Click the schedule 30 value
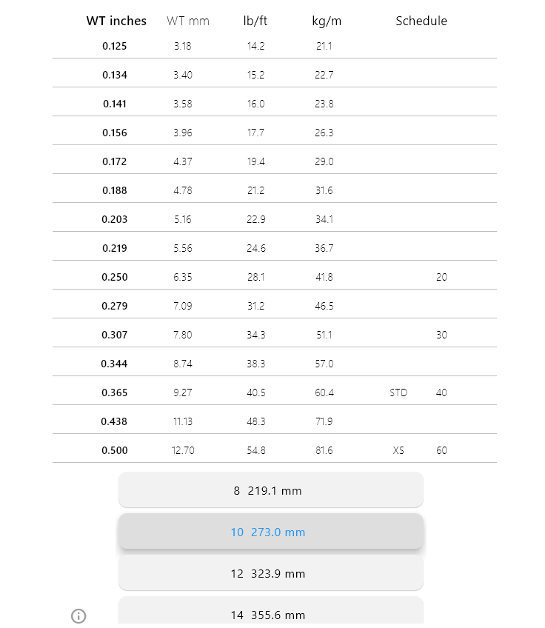The height and width of the screenshot is (628, 545). tap(441, 335)
